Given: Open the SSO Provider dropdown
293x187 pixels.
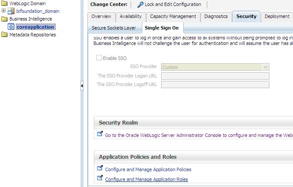Looking at the screenshot, I should point(266,67).
